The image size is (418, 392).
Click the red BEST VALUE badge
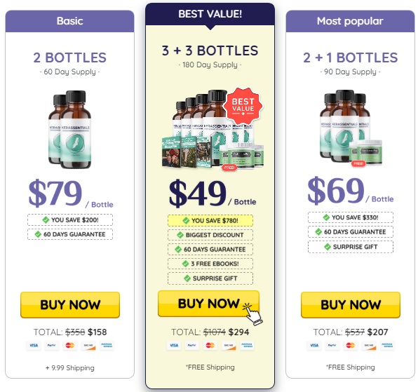click(x=243, y=106)
